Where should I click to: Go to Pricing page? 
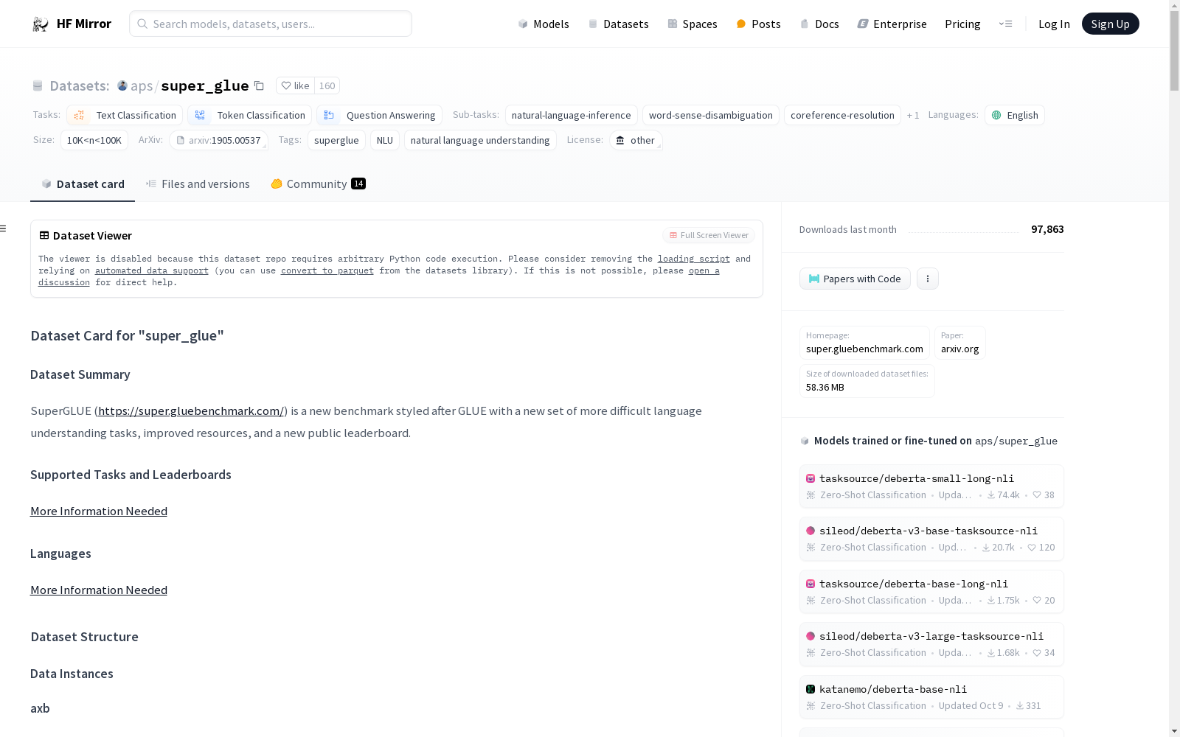coord(962,24)
